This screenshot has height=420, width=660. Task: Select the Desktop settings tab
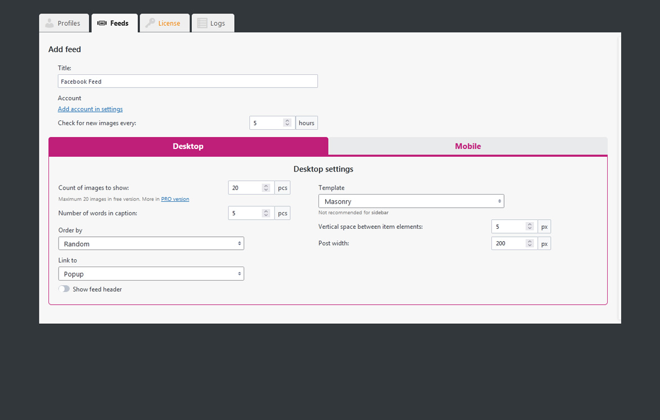[188, 146]
